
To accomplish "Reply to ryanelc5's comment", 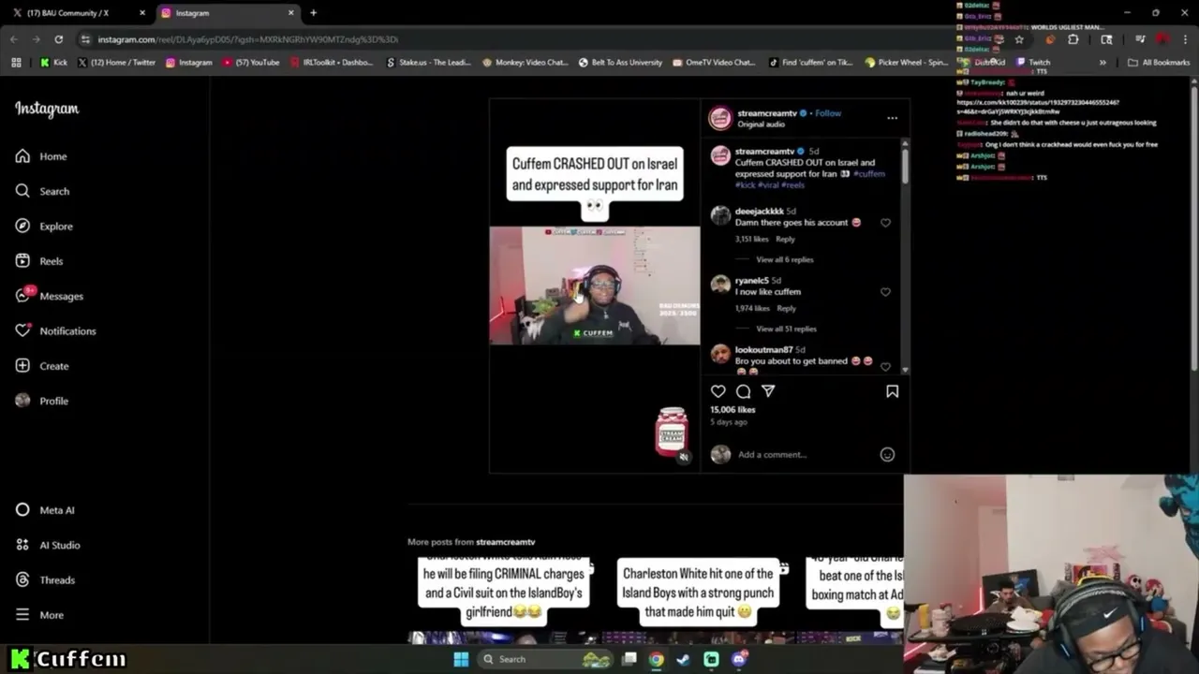I will pyautogui.click(x=786, y=308).
